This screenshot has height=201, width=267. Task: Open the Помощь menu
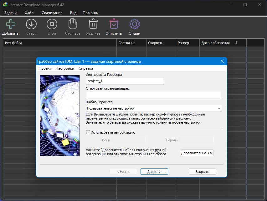90,13
